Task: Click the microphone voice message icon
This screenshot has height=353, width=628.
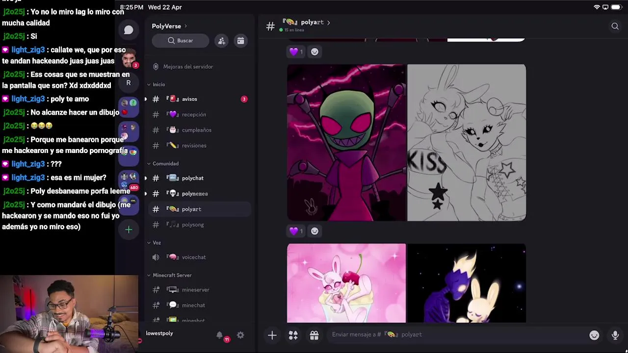Action: point(615,335)
